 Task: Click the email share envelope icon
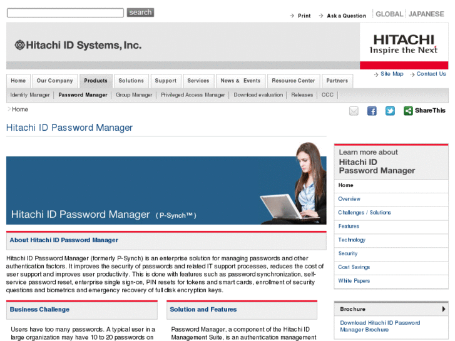tap(354, 111)
